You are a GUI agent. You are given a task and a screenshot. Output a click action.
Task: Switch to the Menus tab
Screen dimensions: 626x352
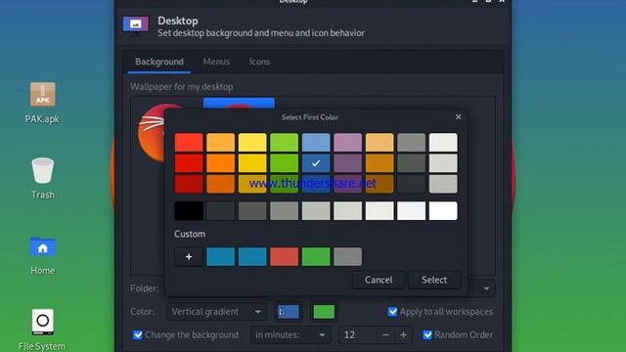[216, 62]
